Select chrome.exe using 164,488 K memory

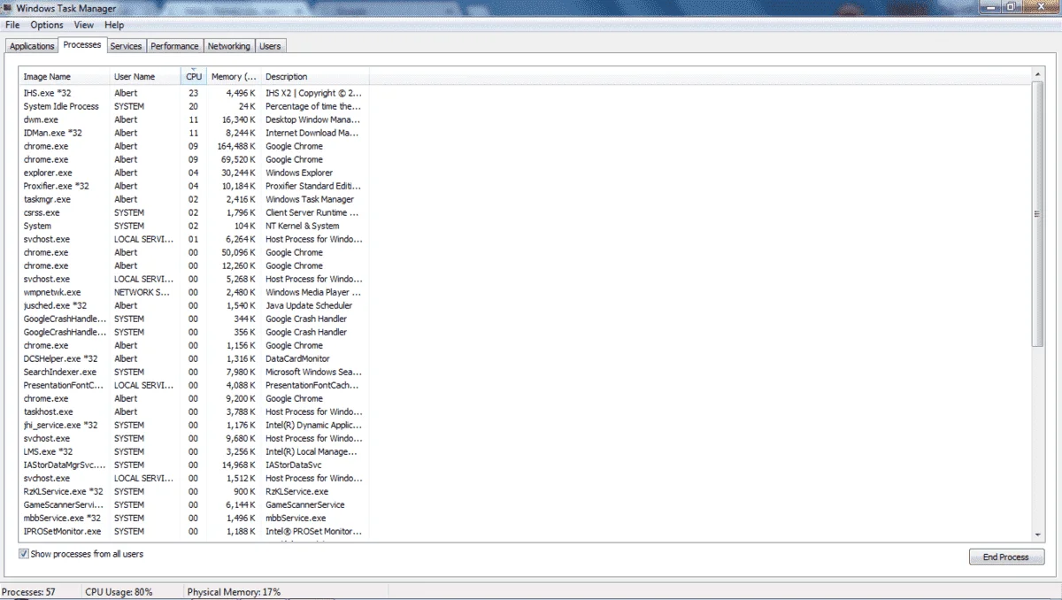pyautogui.click(x=194, y=145)
